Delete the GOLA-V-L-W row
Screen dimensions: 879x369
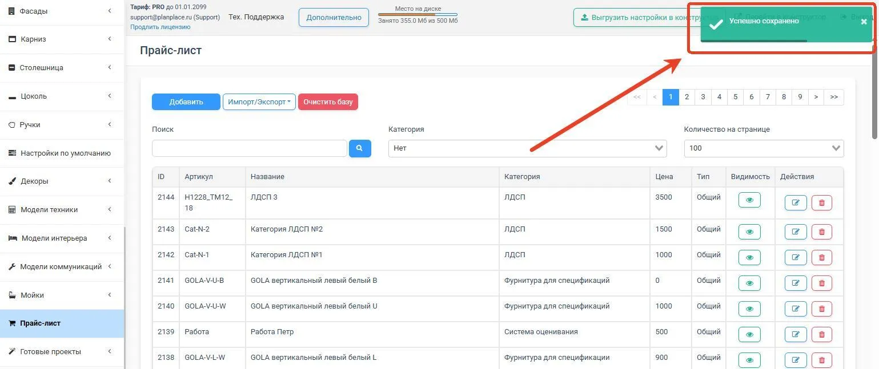[x=822, y=360]
